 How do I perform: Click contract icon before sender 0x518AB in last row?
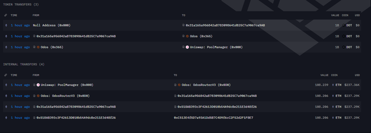[x=34, y=118]
